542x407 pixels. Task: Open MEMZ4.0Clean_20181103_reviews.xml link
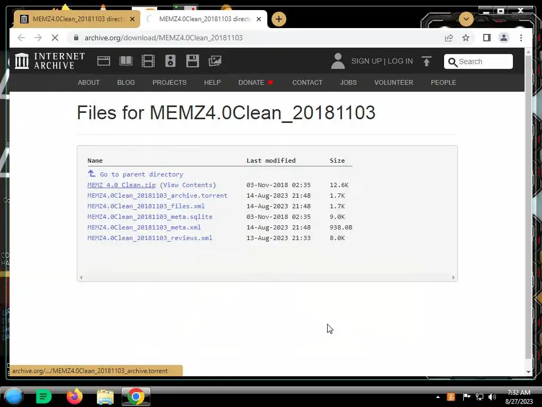tap(150, 238)
